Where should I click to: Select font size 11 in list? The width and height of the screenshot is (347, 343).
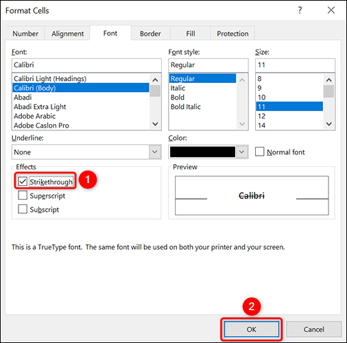289,106
